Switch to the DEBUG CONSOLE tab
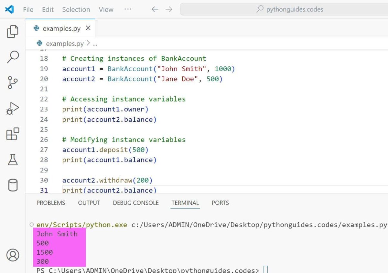This screenshot has width=388, height=273. [135, 203]
